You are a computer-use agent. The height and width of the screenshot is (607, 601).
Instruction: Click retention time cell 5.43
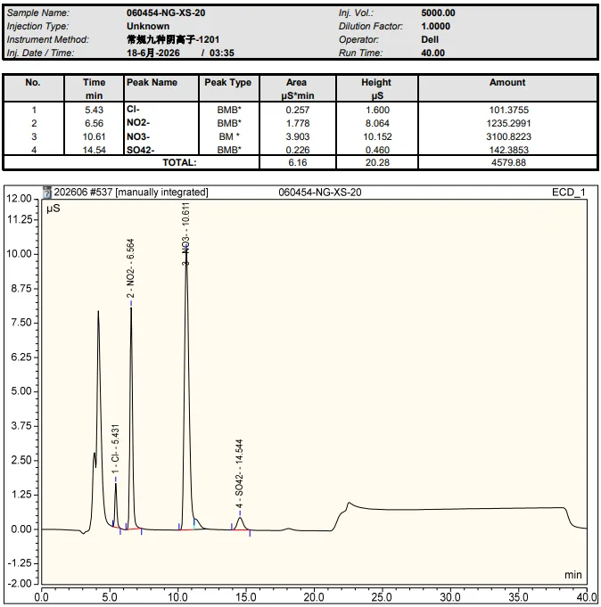pyautogui.click(x=95, y=110)
